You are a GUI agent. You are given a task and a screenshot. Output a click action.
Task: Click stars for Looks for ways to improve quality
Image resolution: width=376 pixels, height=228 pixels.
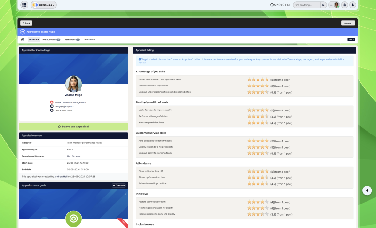coord(258,110)
